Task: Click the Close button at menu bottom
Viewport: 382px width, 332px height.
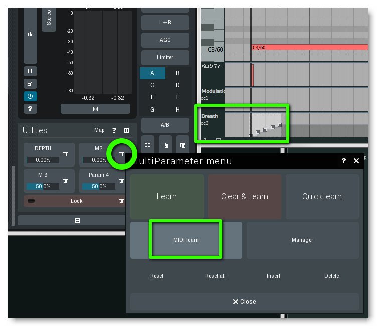Action: pos(245,302)
